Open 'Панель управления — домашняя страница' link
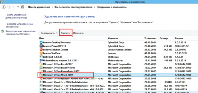Screen dimensions: 198x93 (17, 16)
